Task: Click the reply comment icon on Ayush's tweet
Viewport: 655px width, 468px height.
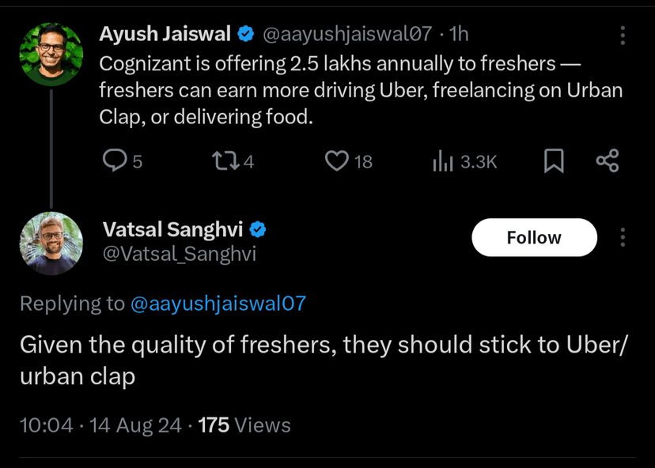Action: click(x=115, y=161)
